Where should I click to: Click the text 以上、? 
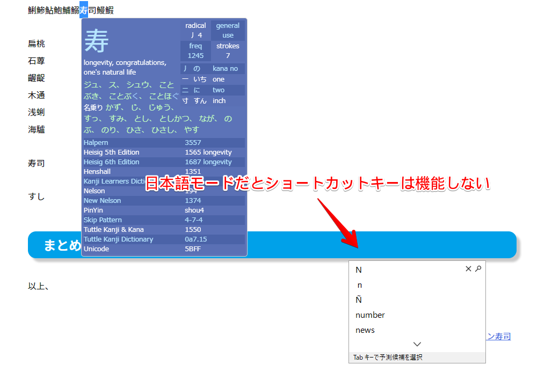[38, 286]
